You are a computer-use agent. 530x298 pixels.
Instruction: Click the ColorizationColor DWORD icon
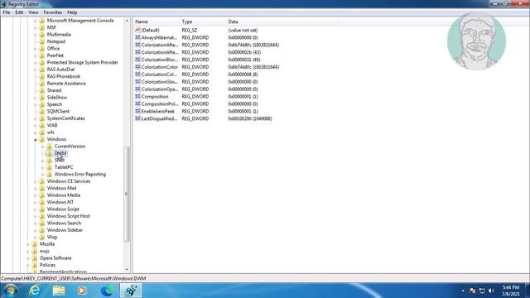pyautogui.click(x=137, y=67)
